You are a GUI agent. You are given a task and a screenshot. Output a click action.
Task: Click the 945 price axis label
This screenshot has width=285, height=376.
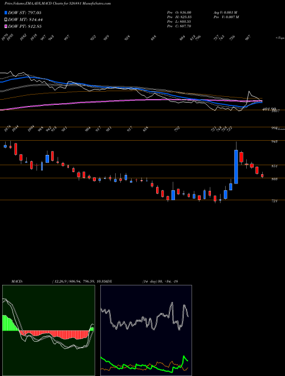[275, 141]
